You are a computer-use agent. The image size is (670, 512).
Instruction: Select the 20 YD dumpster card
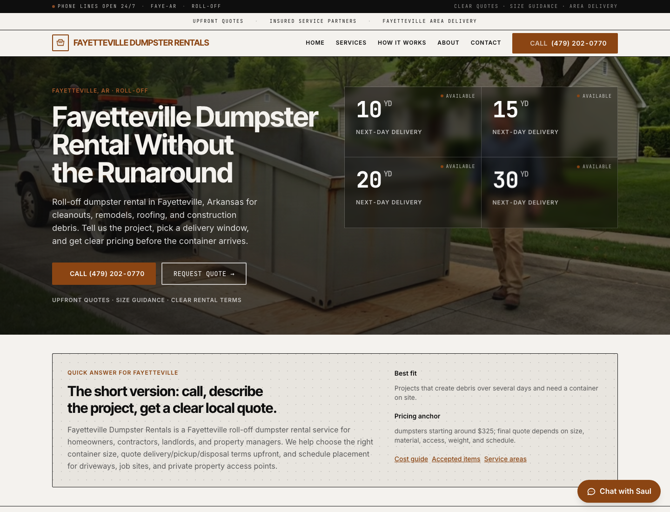413,193
